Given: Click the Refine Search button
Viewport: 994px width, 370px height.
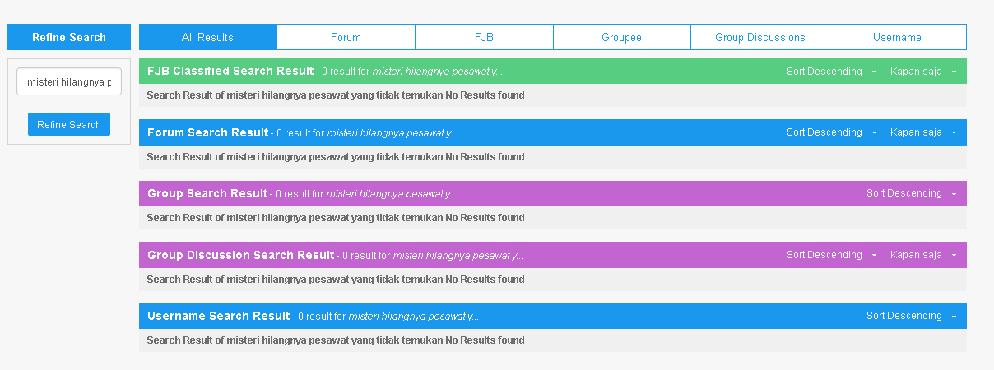Looking at the screenshot, I should click(69, 125).
